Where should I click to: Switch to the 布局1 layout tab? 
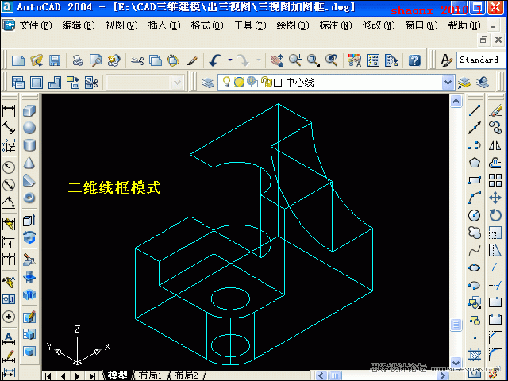coord(149,375)
